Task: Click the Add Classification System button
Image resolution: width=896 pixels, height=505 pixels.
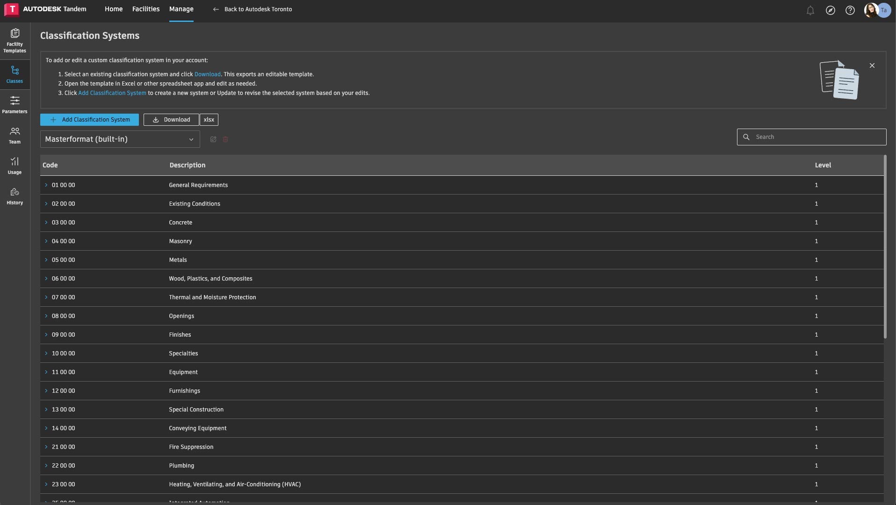Action: (x=89, y=120)
